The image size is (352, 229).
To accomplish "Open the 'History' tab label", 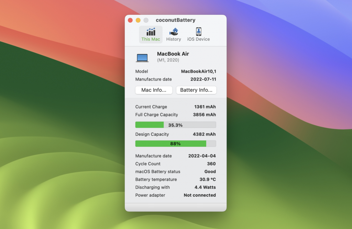I will (174, 39).
